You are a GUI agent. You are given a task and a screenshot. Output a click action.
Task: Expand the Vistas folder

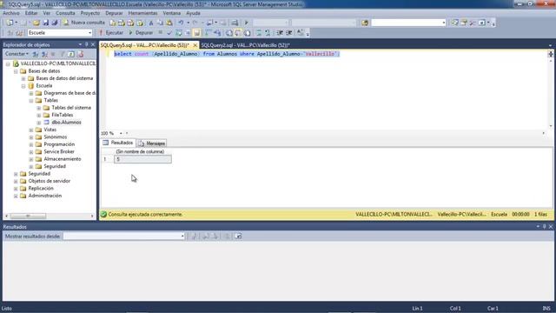(31, 130)
